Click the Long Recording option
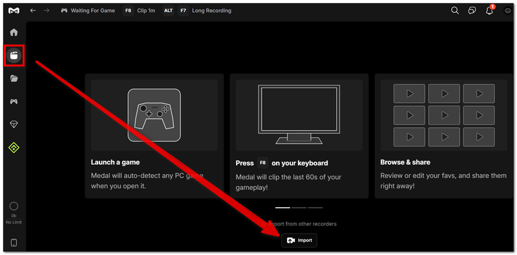This screenshot has height=255, width=517. (x=204, y=10)
